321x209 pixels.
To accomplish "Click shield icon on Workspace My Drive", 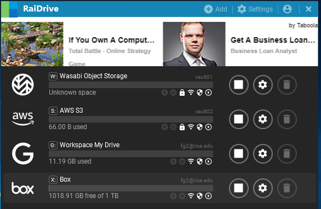I will [199, 161].
